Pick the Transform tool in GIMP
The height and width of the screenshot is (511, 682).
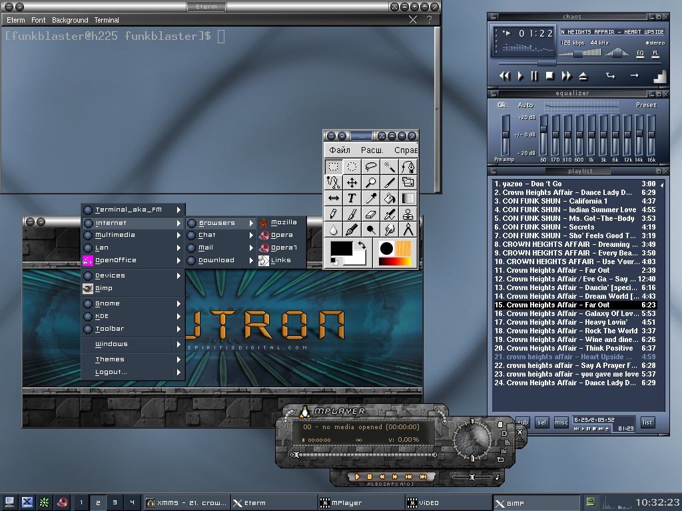click(408, 182)
